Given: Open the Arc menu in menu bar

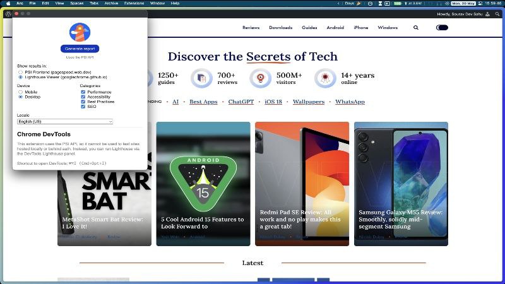Looking at the screenshot, I should click(x=20, y=3).
